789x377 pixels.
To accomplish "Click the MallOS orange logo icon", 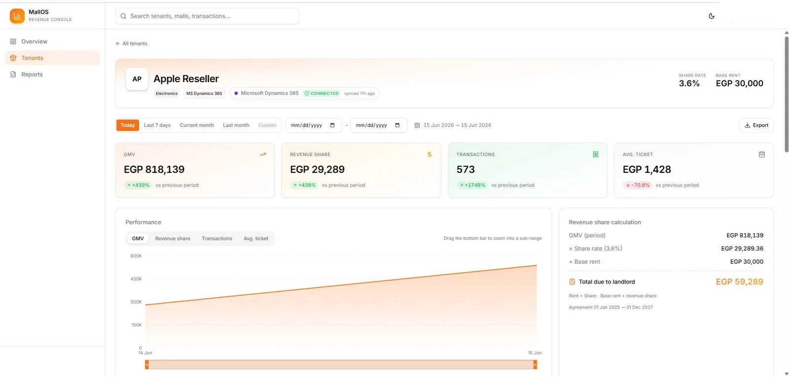I will click(x=17, y=16).
